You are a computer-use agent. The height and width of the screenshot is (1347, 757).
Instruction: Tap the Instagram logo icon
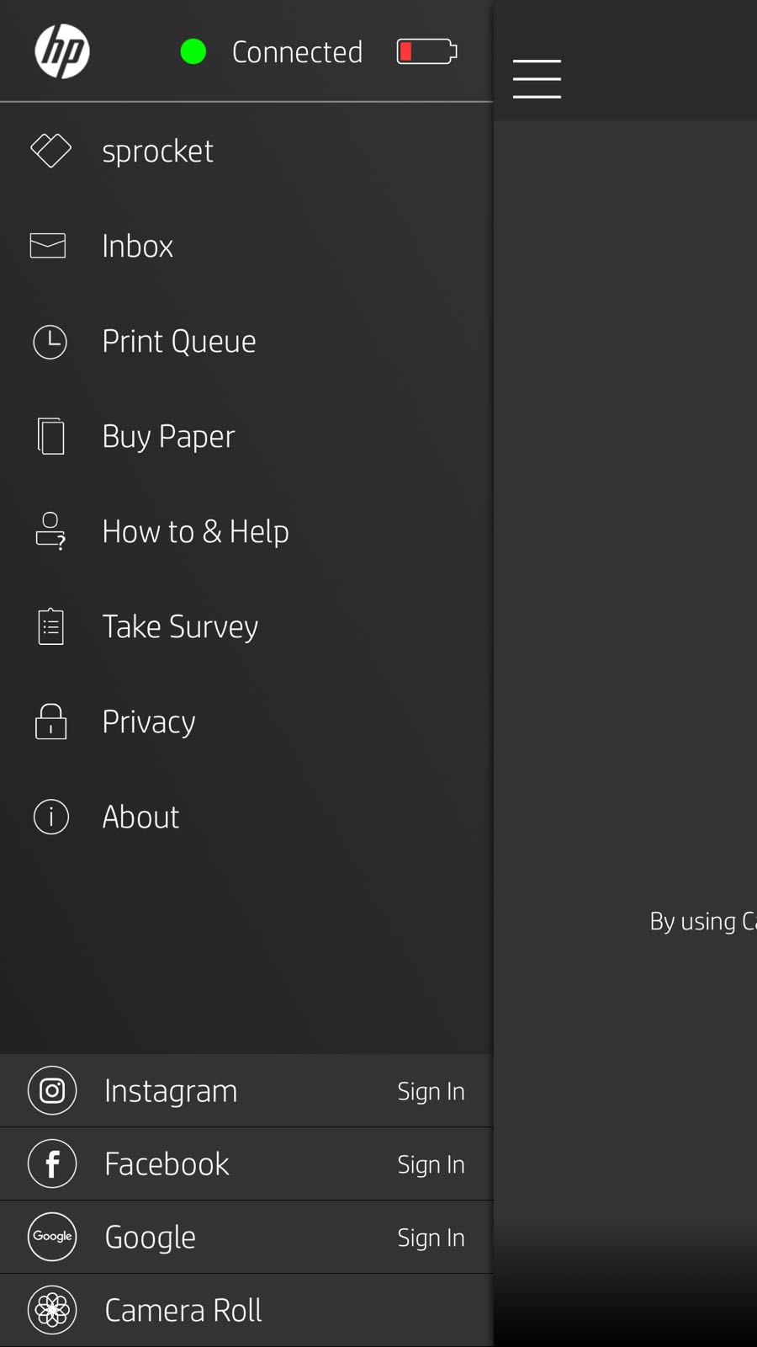tap(52, 1090)
